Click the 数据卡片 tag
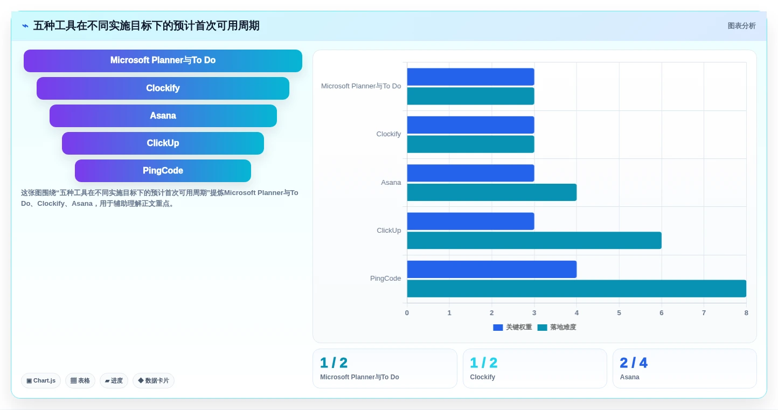 [154, 380]
